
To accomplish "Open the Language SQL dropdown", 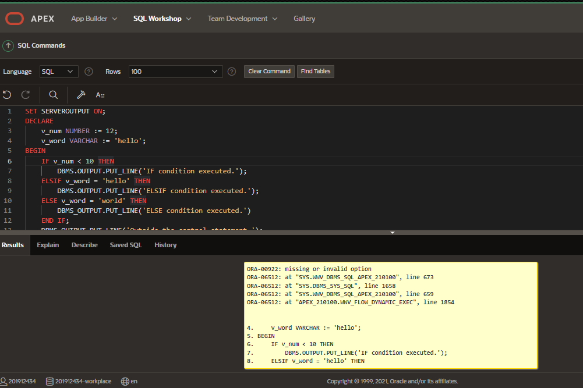I will [x=59, y=72].
